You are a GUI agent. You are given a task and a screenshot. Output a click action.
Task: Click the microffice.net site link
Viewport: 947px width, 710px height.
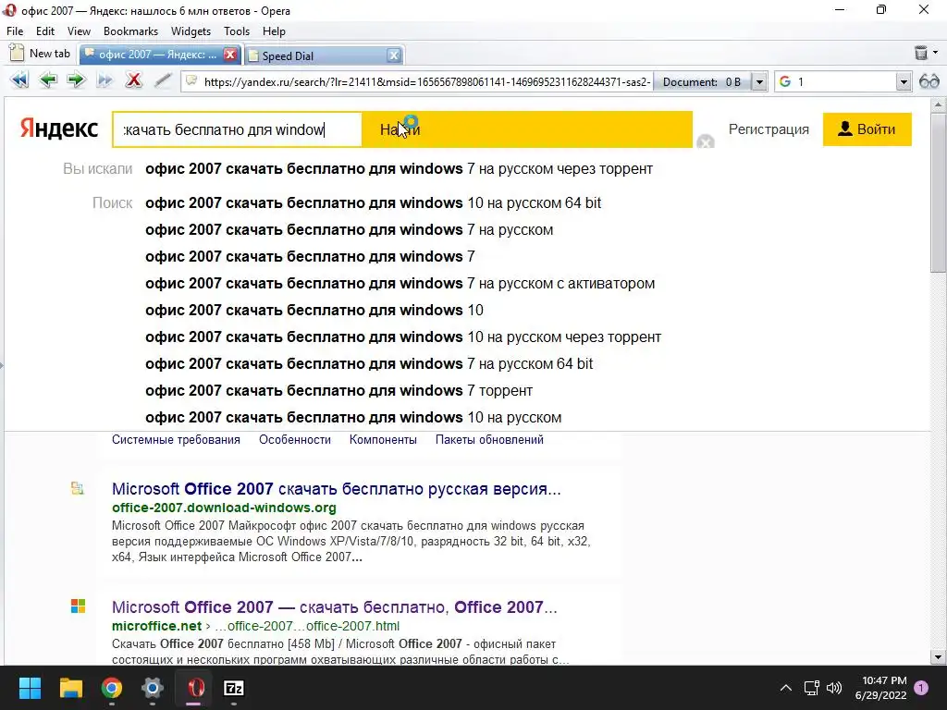pos(156,626)
